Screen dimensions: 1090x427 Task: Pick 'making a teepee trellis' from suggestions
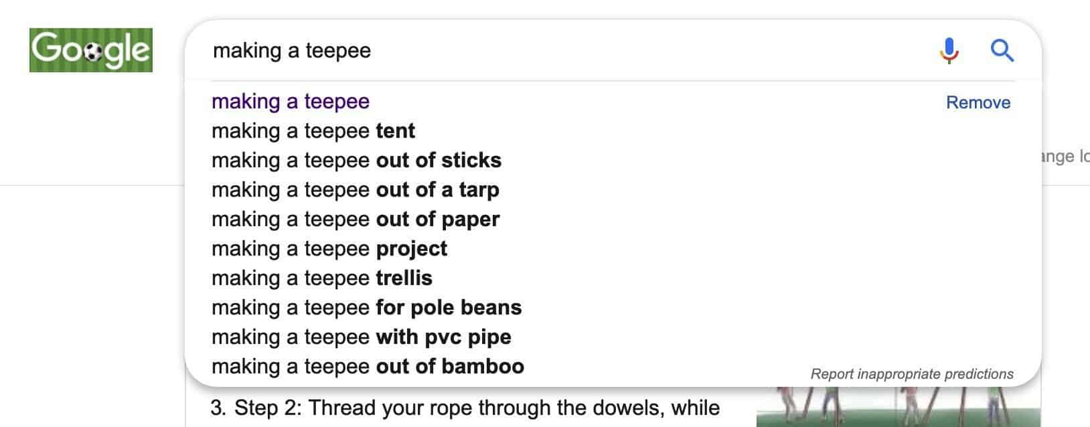pyautogui.click(x=321, y=278)
